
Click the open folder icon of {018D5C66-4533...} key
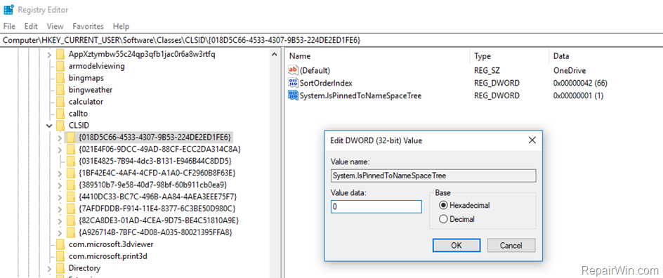71,138
